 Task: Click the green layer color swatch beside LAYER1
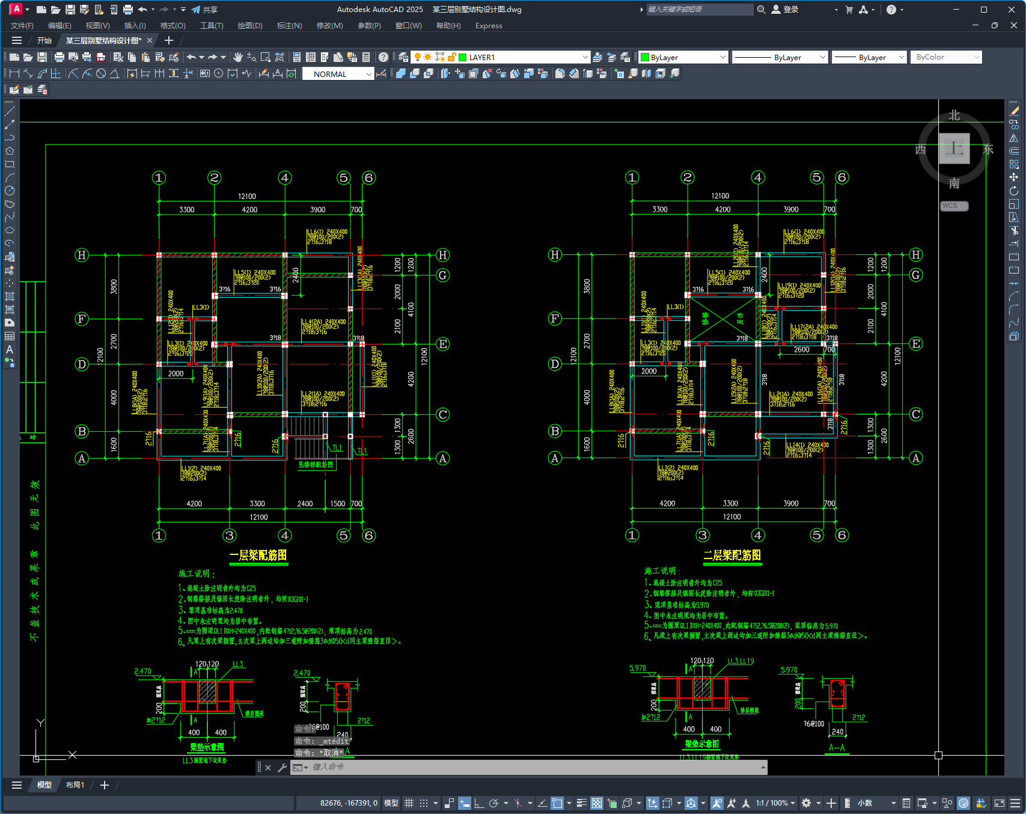click(x=463, y=57)
